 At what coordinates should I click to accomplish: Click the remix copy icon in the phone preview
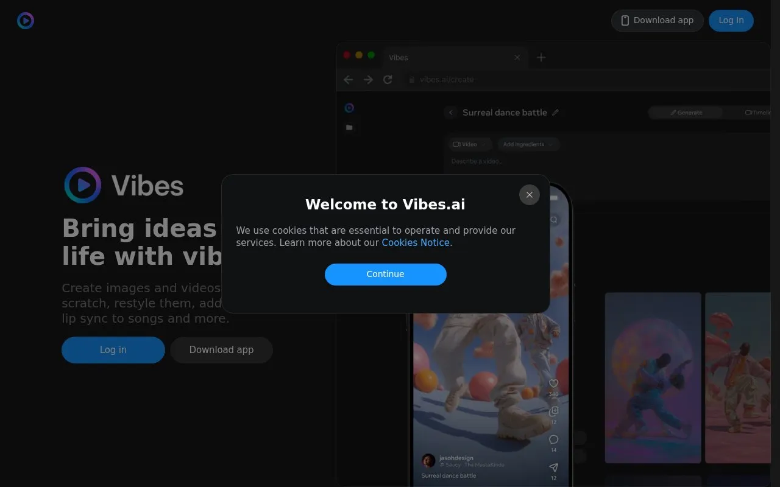pos(554,412)
